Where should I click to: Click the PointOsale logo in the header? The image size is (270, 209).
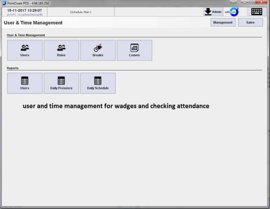pyautogui.click(x=232, y=12)
